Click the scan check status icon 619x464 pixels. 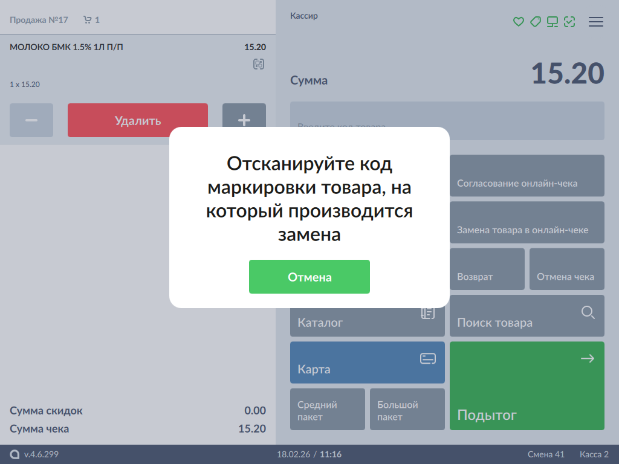coord(569,22)
